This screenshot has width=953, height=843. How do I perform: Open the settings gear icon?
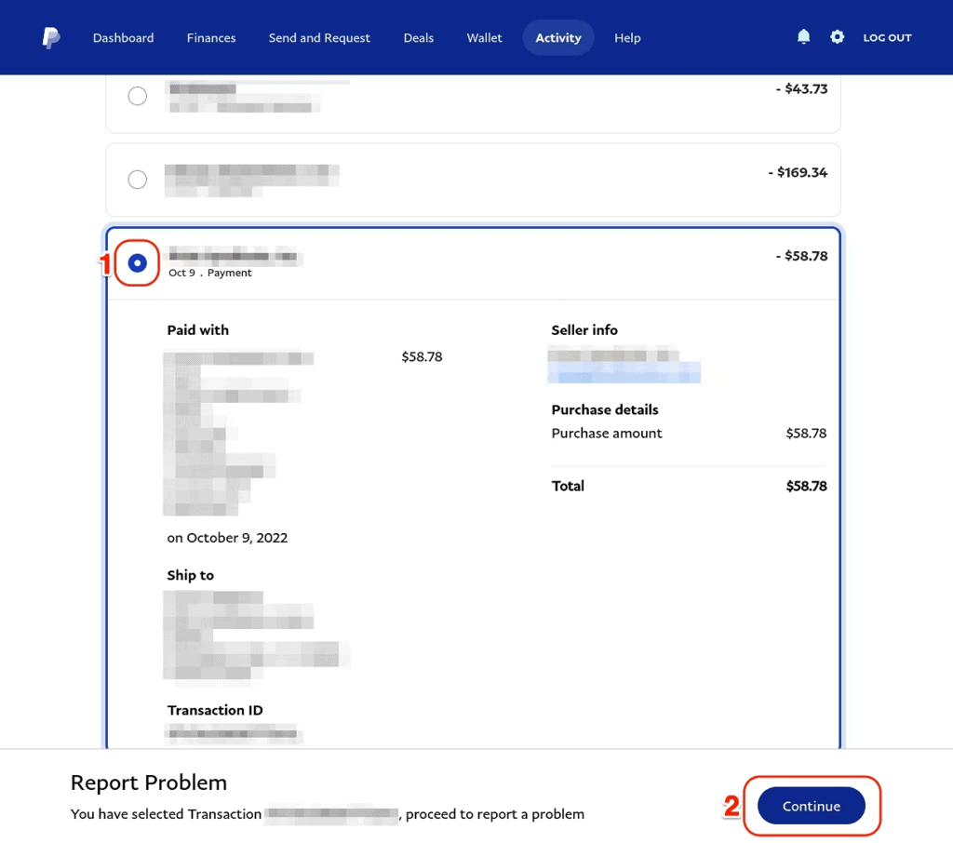pos(838,37)
